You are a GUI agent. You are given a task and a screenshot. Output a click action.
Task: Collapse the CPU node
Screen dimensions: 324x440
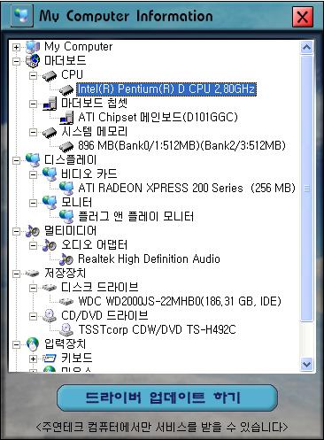(34, 75)
